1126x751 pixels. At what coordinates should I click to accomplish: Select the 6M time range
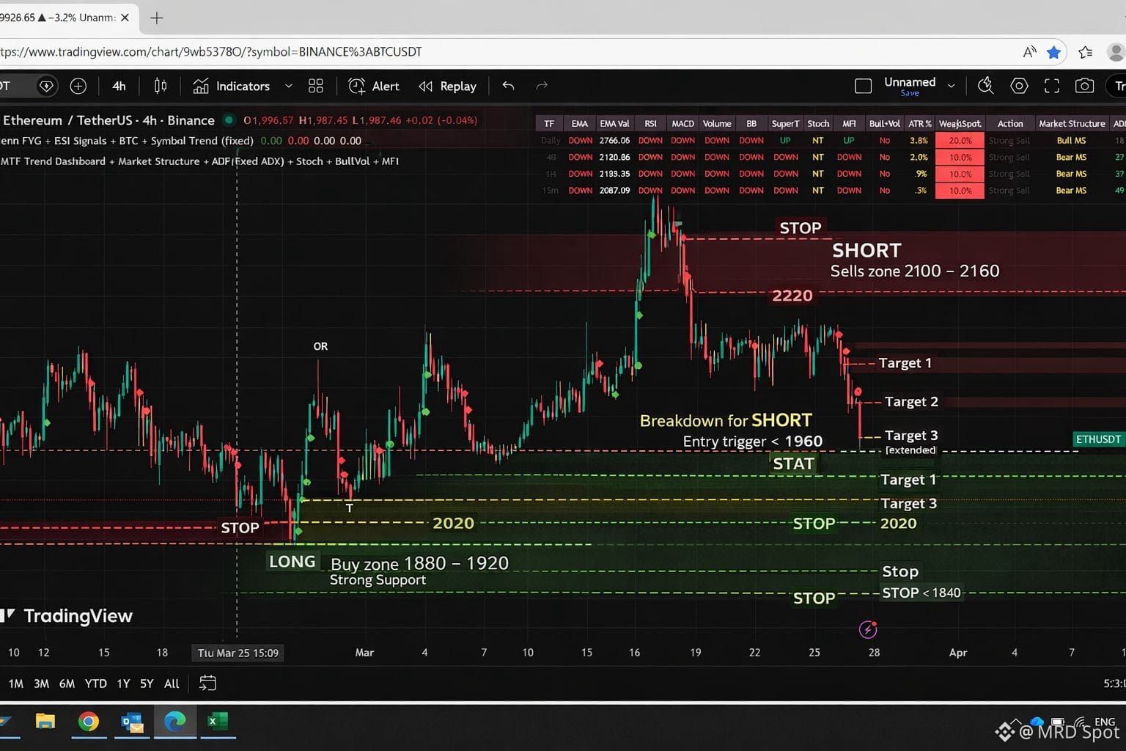67,684
